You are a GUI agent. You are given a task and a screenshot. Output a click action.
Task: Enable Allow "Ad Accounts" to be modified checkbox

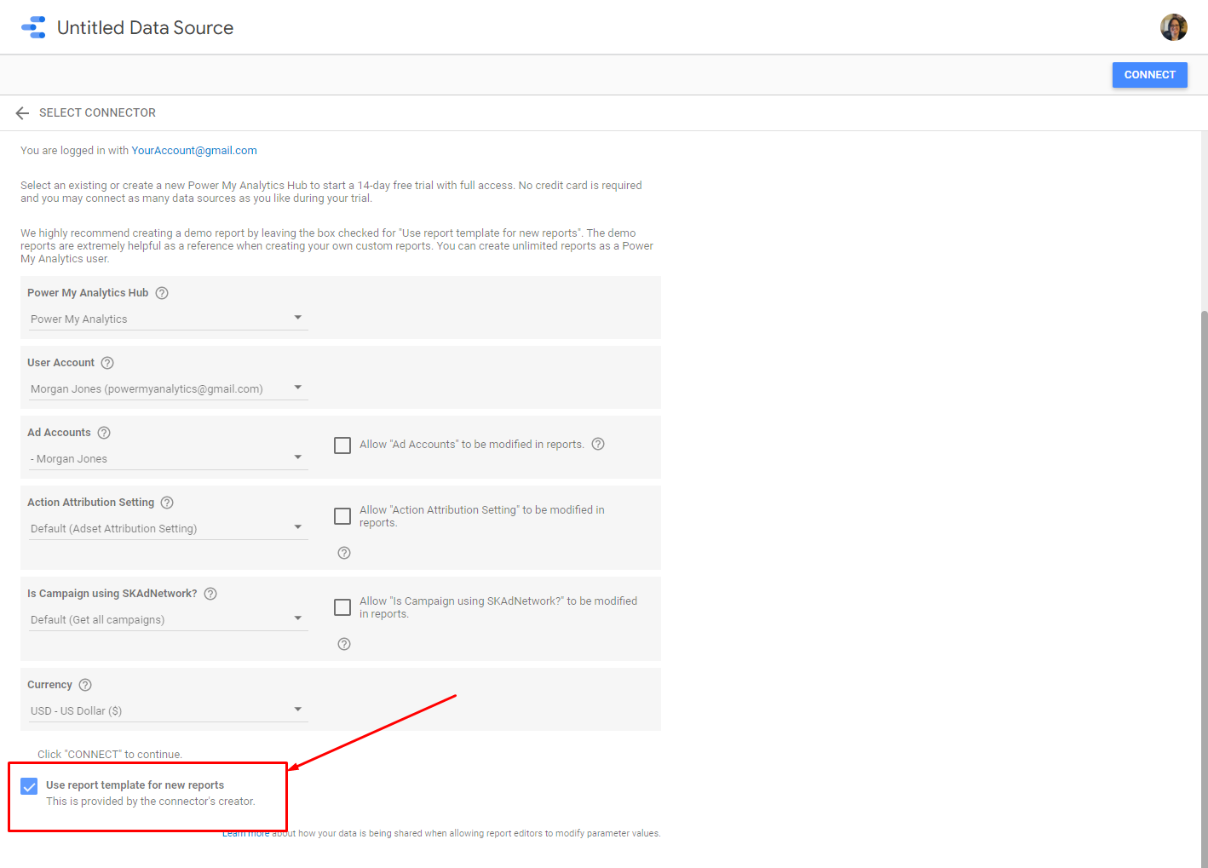click(x=342, y=445)
